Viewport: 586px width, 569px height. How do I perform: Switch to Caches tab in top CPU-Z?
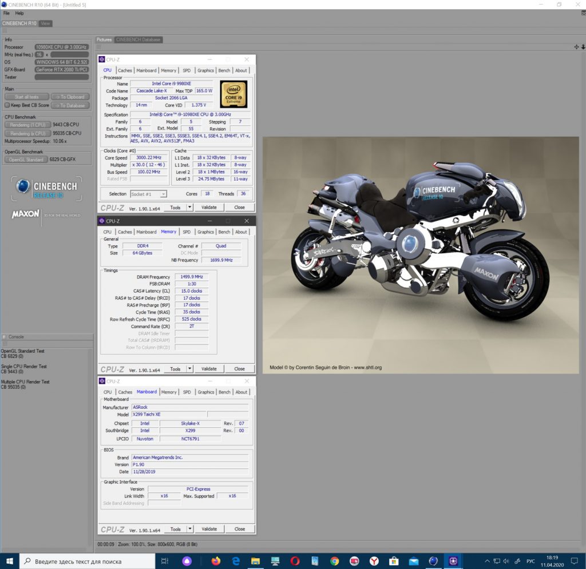click(x=125, y=70)
